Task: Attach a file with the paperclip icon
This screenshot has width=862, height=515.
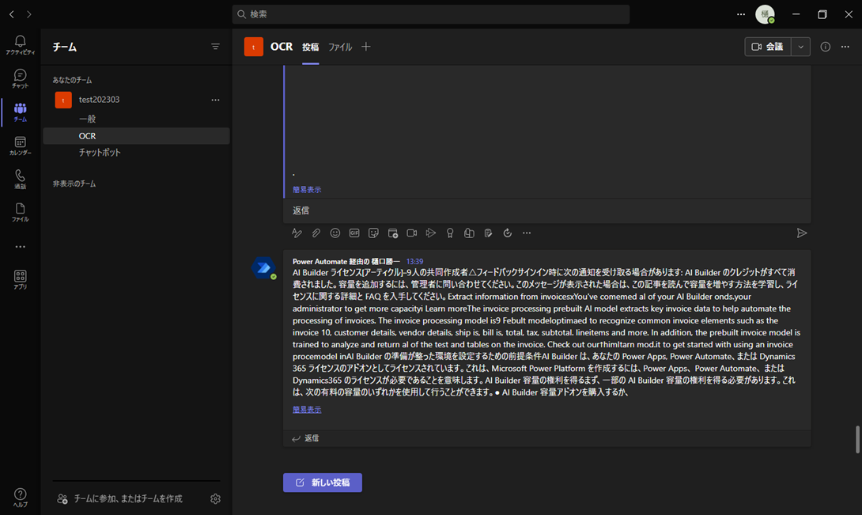Action: [316, 233]
